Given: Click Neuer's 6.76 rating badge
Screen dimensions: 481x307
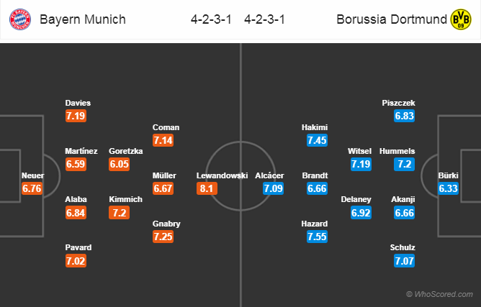Looking at the screenshot, I should [32, 188].
